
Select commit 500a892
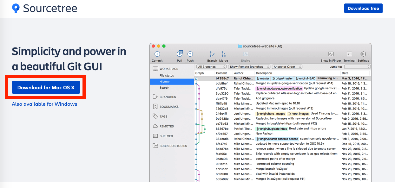(x=283, y=179)
